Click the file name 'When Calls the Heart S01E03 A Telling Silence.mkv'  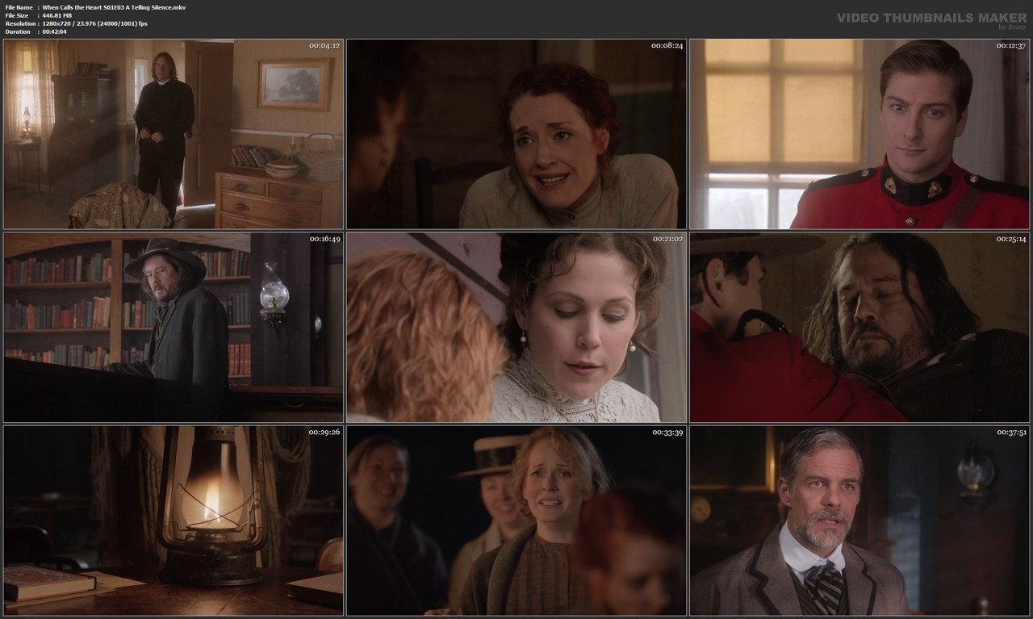(x=114, y=7)
